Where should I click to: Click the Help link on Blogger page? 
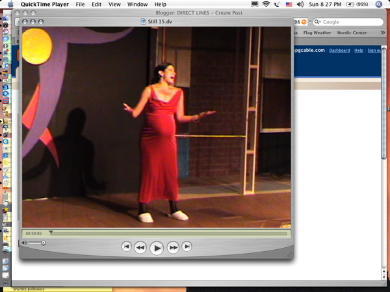[x=358, y=51]
